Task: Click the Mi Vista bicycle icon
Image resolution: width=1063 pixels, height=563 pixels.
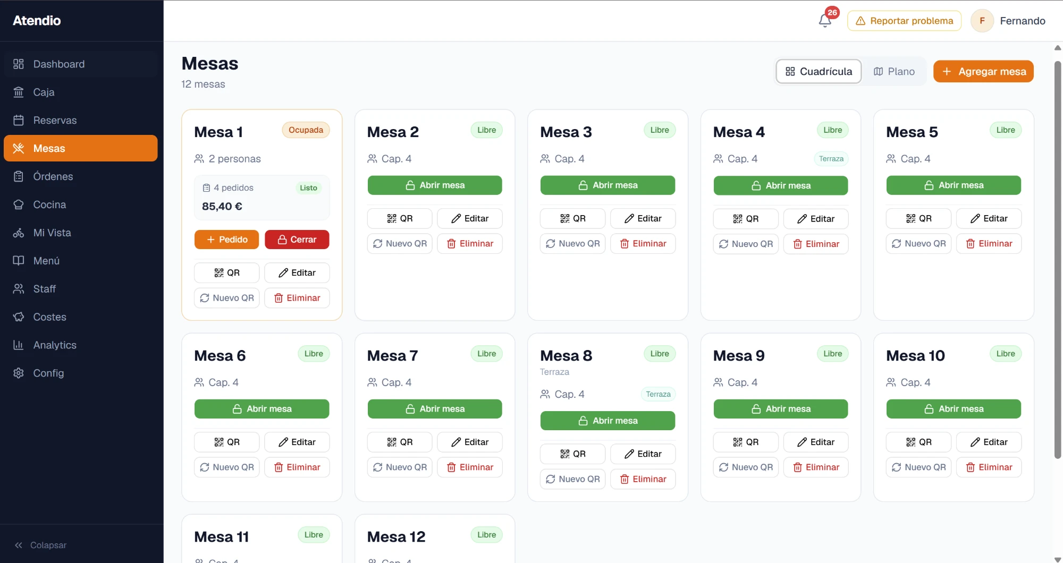Action: [19, 233]
